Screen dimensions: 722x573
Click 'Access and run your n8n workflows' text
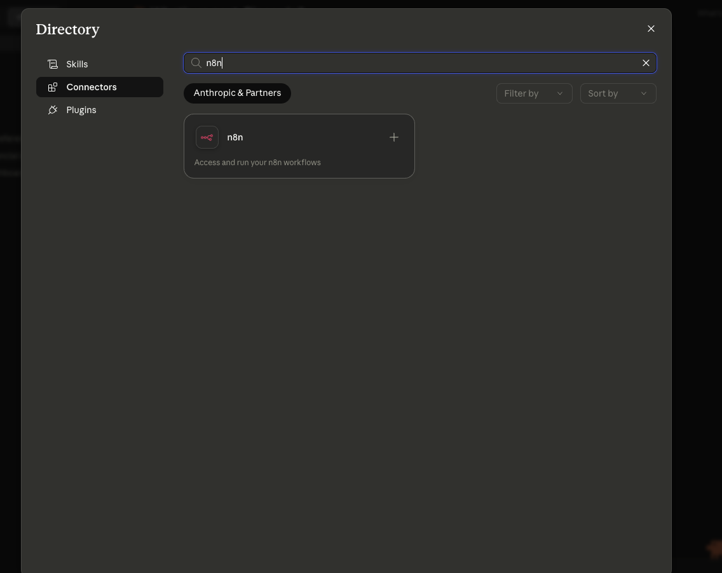coord(257,163)
